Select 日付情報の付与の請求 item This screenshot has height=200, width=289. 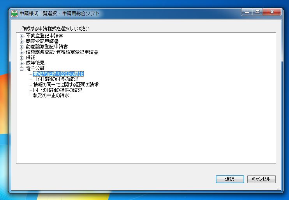(x=56, y=79)
